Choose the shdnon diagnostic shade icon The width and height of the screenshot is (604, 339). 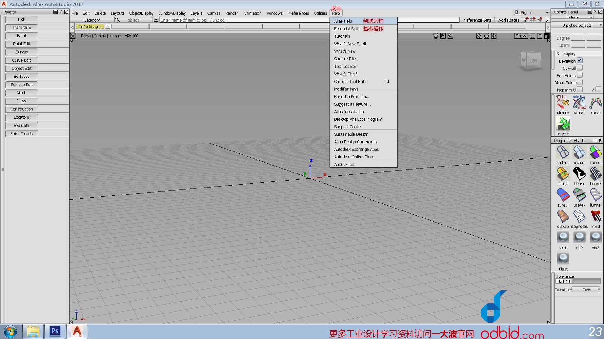coord(562,152)
